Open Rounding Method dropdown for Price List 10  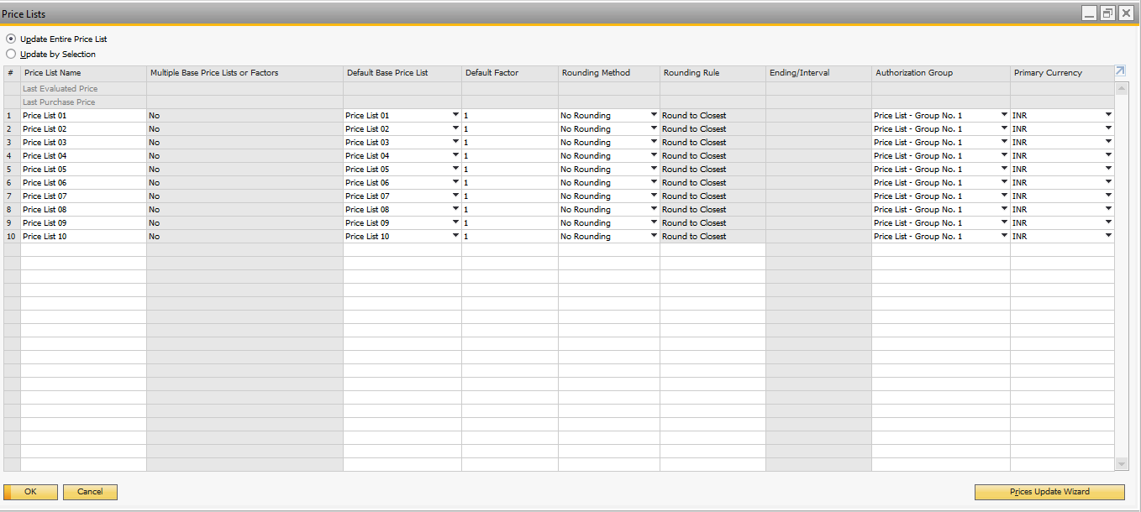(x=654, y=236)
